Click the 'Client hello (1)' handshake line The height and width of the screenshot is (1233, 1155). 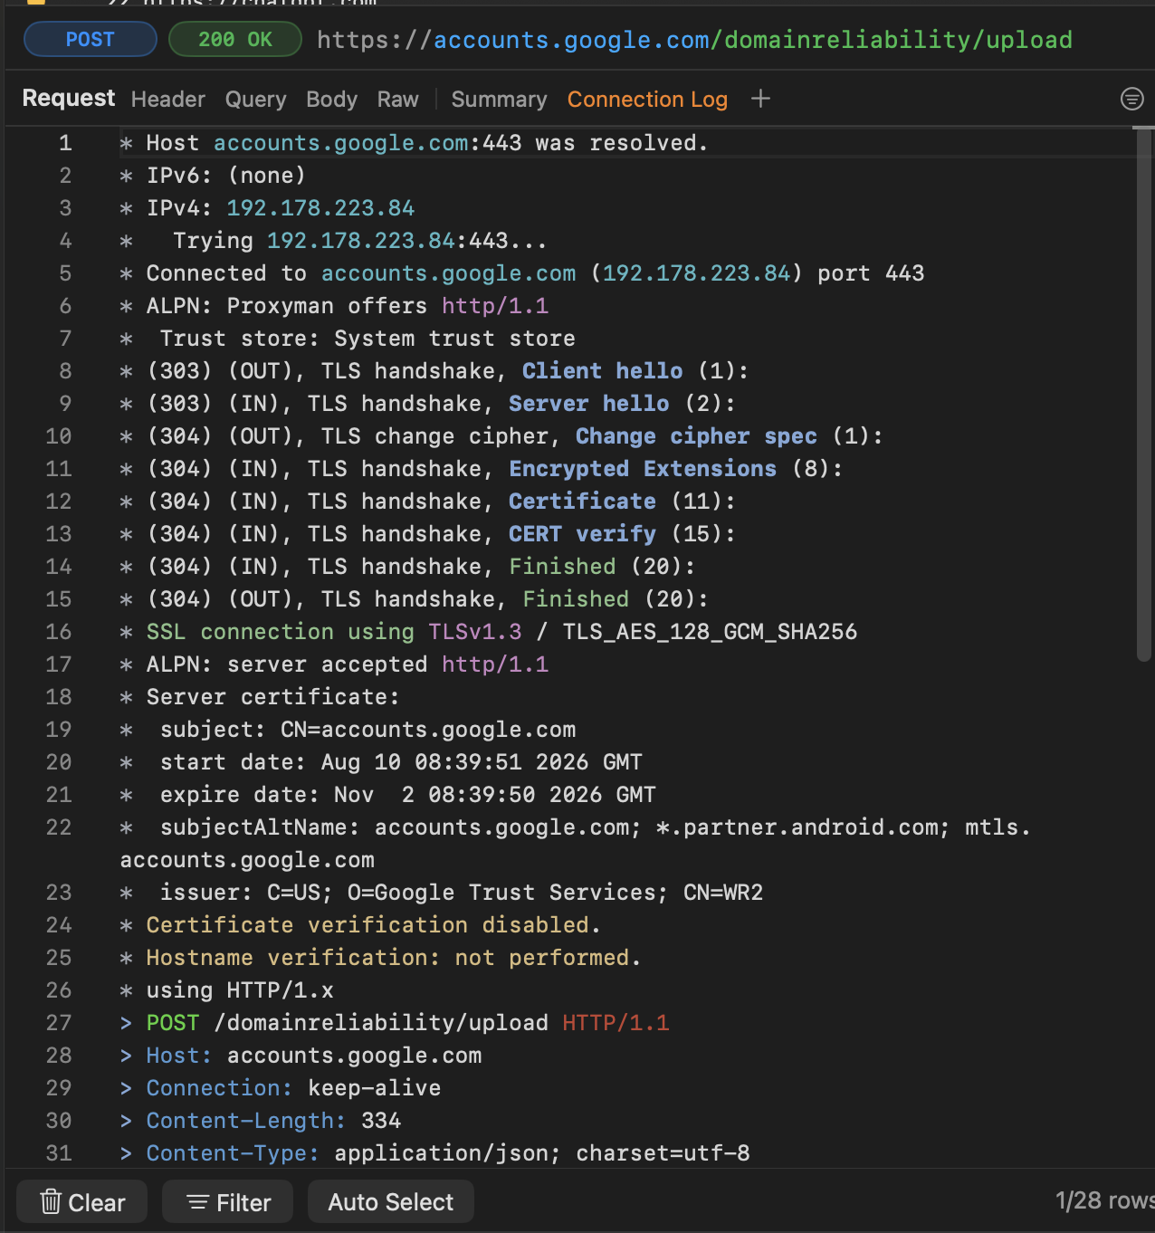pyautogui.click(x=434, y=371)
